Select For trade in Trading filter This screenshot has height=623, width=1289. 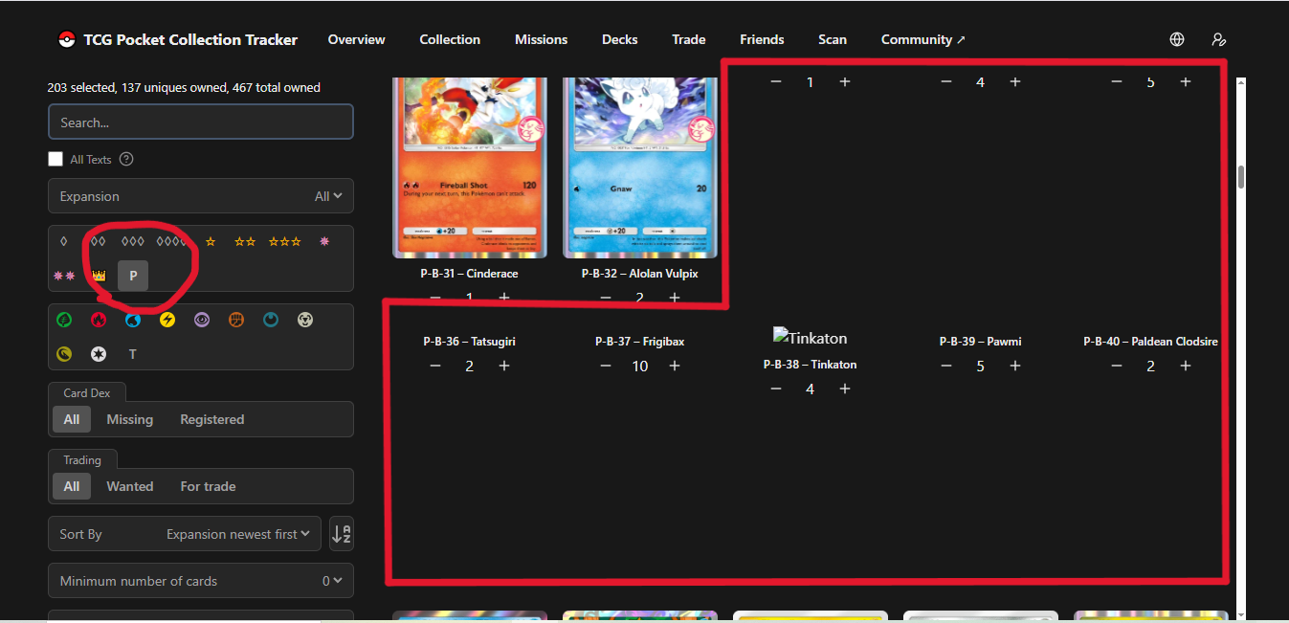point(209,486)
